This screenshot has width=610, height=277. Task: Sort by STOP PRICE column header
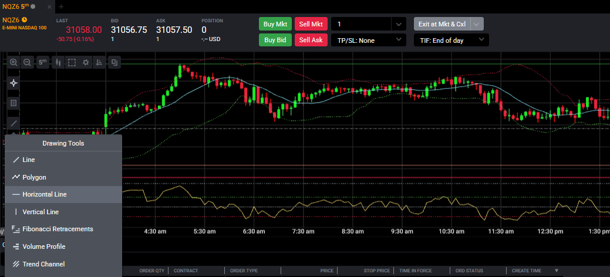(376, 271)
